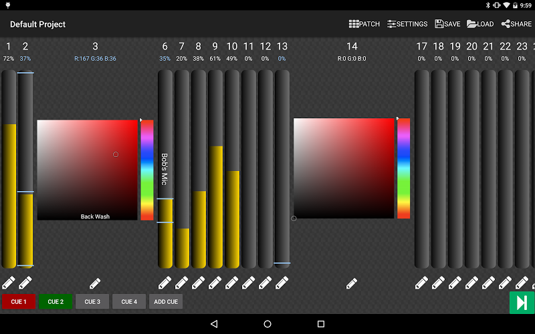Image resolution: width=535 pixels, height=334 pixels.
Task: Click the pencil icon under channel 23
Action: pos(522,283)
